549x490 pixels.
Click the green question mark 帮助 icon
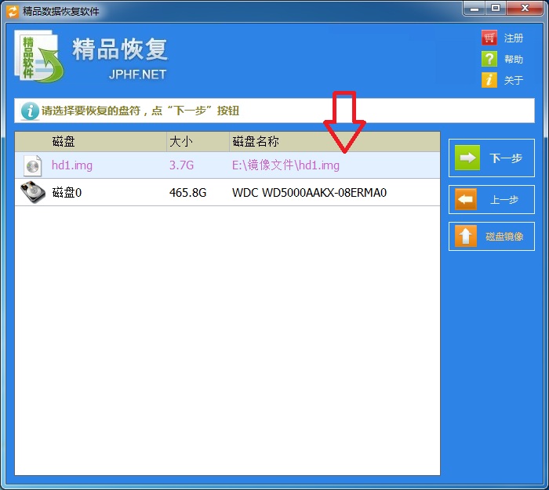click(x=489, y=59)
